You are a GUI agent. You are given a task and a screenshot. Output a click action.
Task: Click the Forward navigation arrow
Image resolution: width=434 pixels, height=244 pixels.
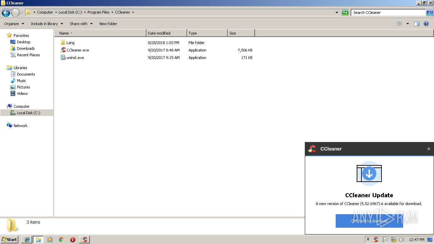[15, 13]
